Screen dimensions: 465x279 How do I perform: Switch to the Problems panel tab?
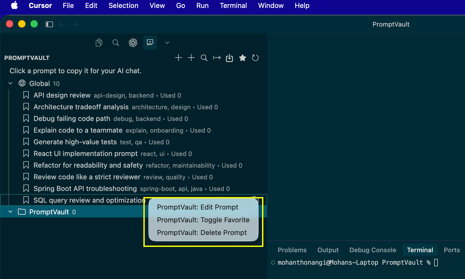click(x=292, y=250)
